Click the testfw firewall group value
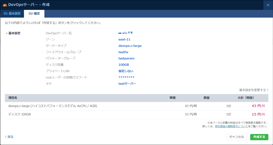Viewport: 273px width, 145px height. (123, 52)
